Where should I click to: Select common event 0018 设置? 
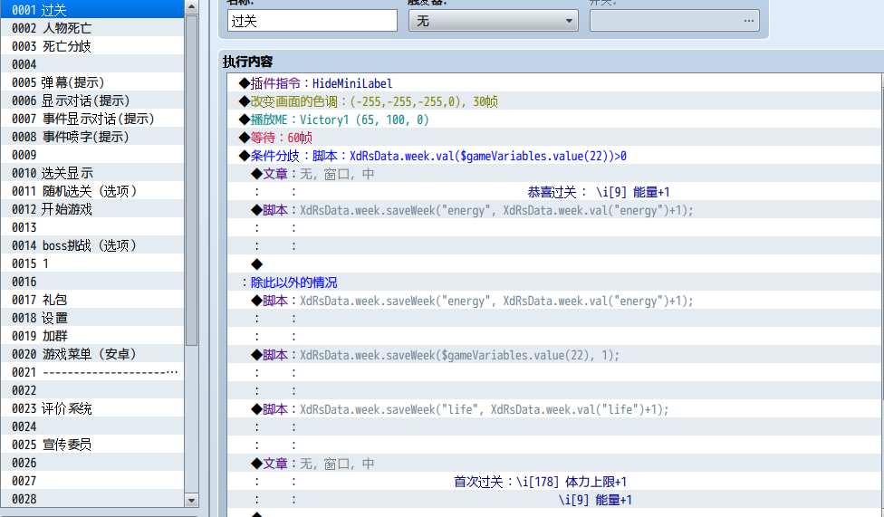[92, 318]
